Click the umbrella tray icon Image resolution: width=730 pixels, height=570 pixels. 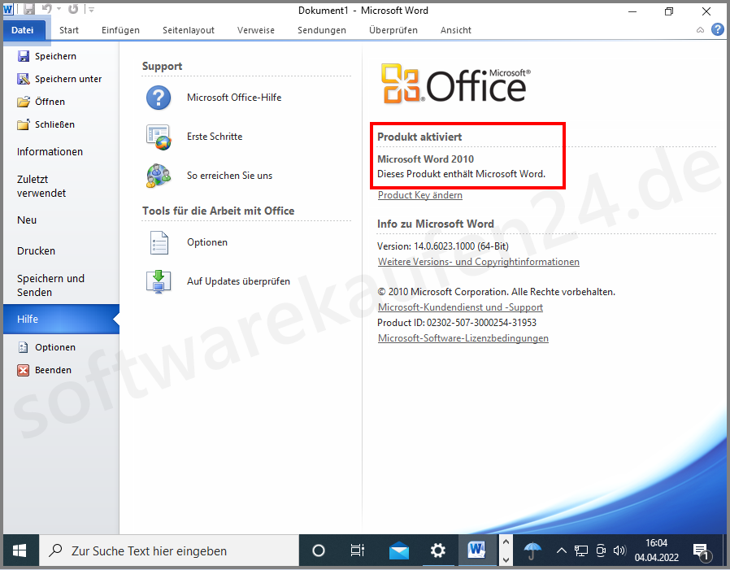[532, 551]
